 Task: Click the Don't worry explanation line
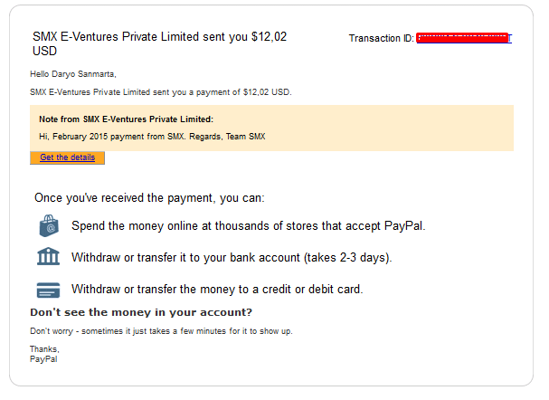click(161, 331)
